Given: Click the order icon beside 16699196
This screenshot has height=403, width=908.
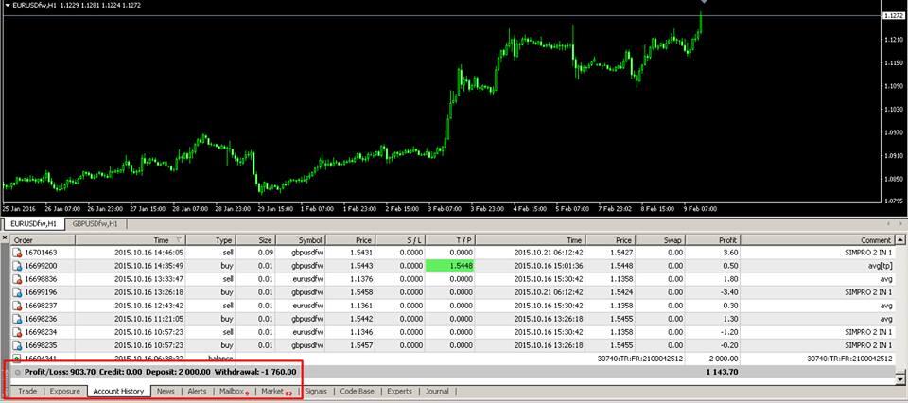Looking at the screenshot, I should [17, 293].
